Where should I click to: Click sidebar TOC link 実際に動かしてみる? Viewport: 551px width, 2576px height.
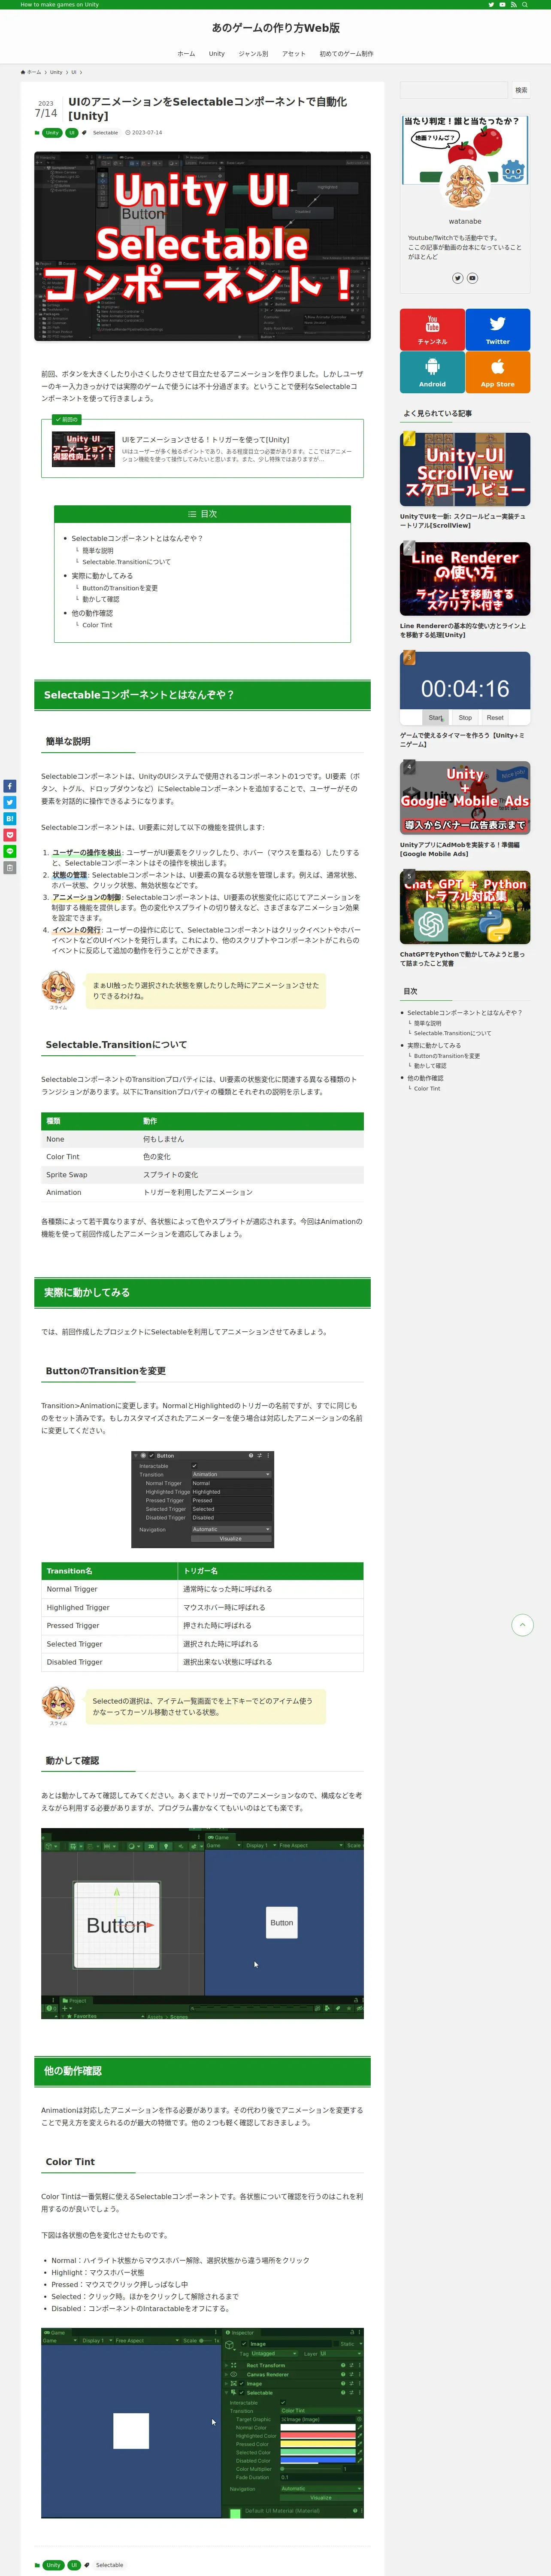pos(434,1045)
